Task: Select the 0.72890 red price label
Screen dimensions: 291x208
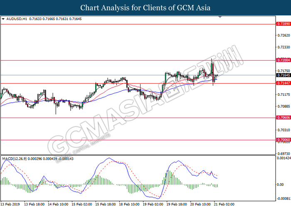Action: point(283,24)
